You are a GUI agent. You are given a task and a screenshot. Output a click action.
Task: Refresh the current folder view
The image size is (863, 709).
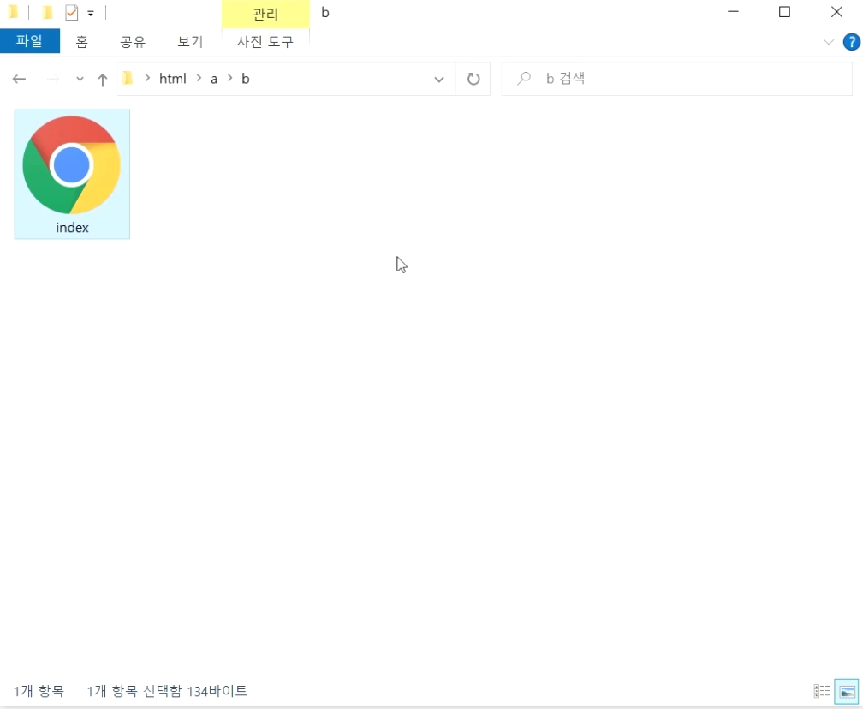[x=473, y=80]
